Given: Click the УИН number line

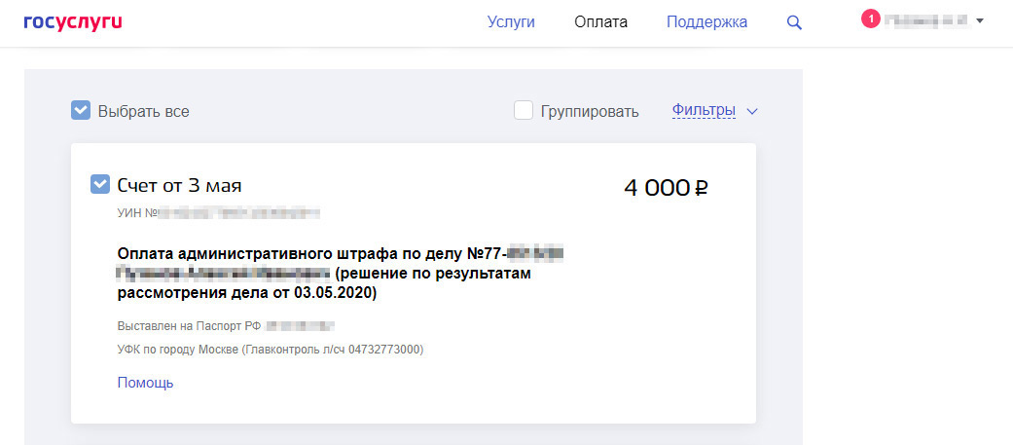Looking at the screenshot, I should click(218, 211).
